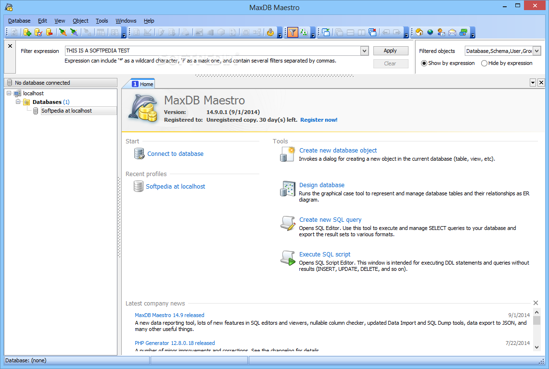549x369 pixels.
Task: Open the Help menu
Action: pyautogui.click(x=149, y=21)
